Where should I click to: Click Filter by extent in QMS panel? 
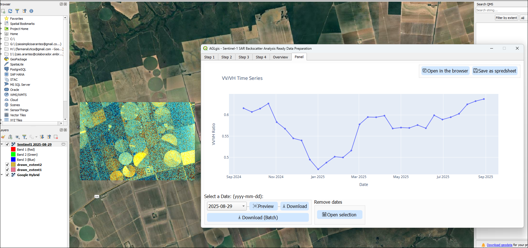506,18
